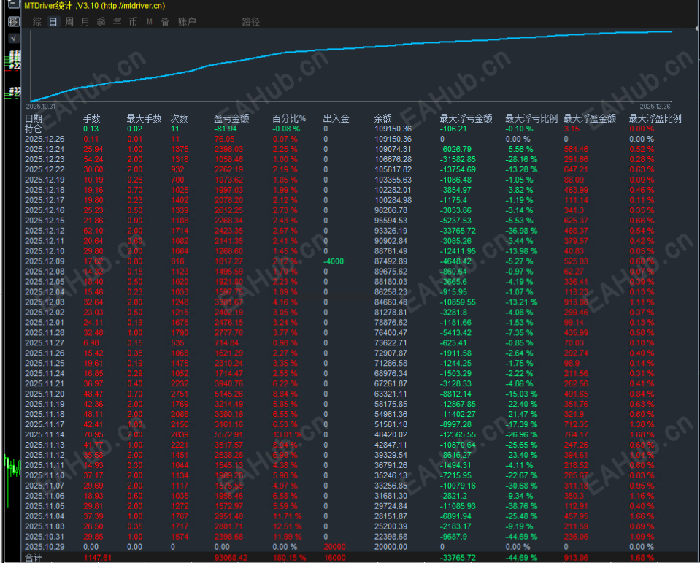
Task: Click the 盈亏金额 column header
Action: (231, 118)
